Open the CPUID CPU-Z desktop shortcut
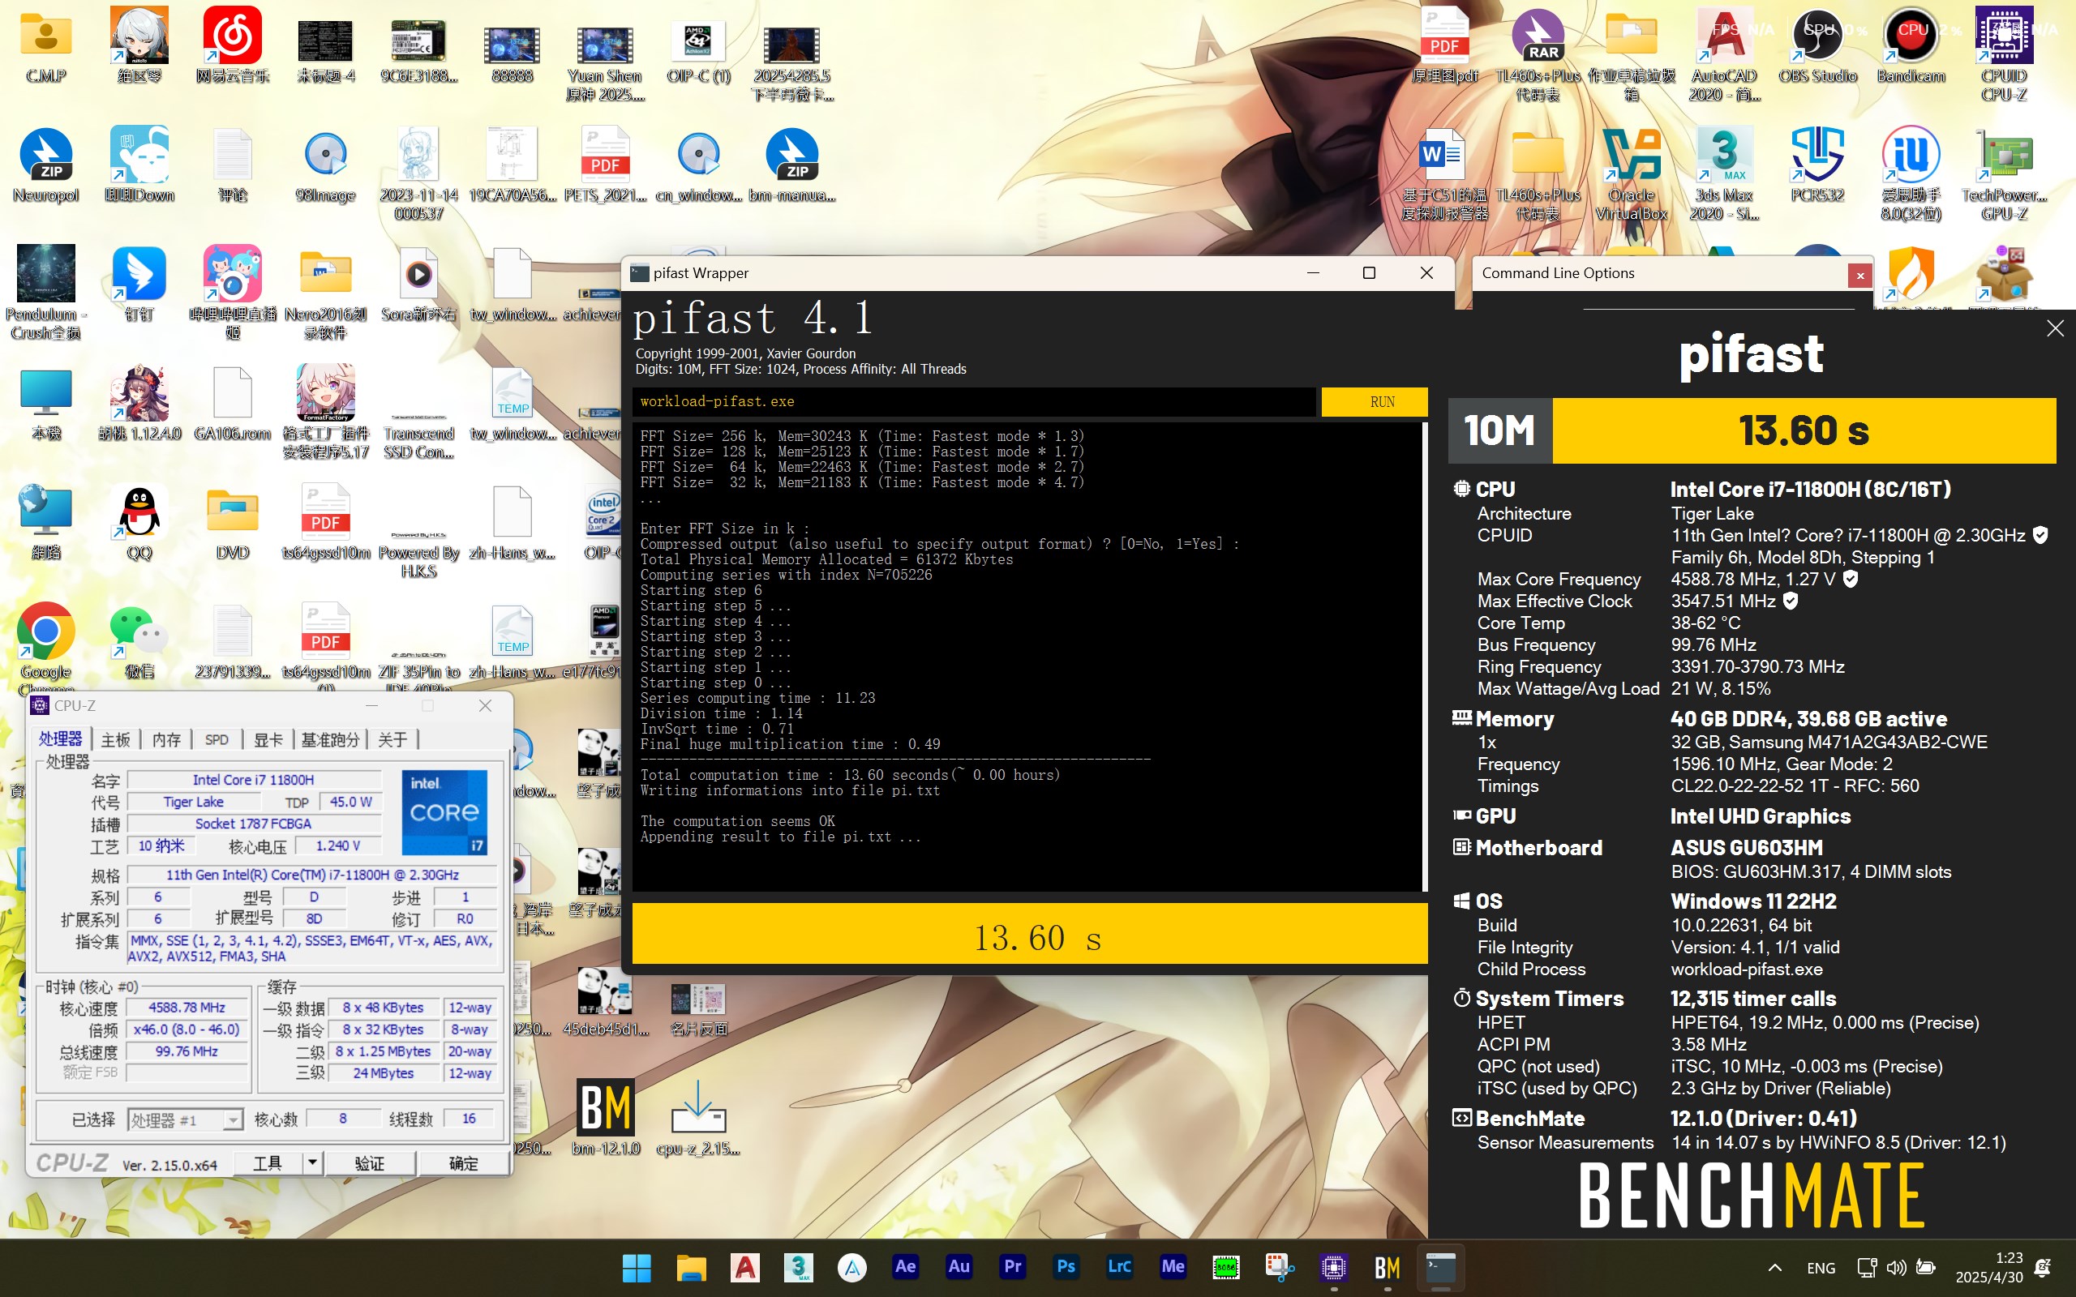The height and width of the screenshot is (1297, 2076). pos(2004,55)
